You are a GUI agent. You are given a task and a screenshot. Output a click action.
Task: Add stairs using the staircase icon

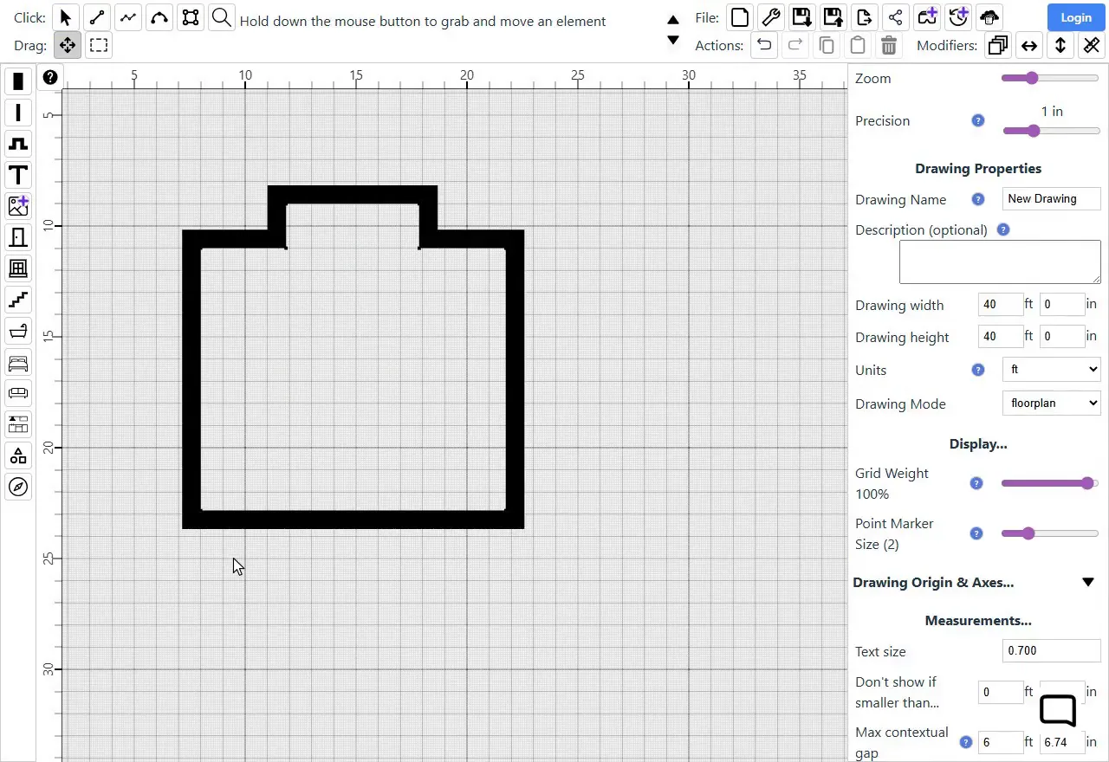[18, 300]
